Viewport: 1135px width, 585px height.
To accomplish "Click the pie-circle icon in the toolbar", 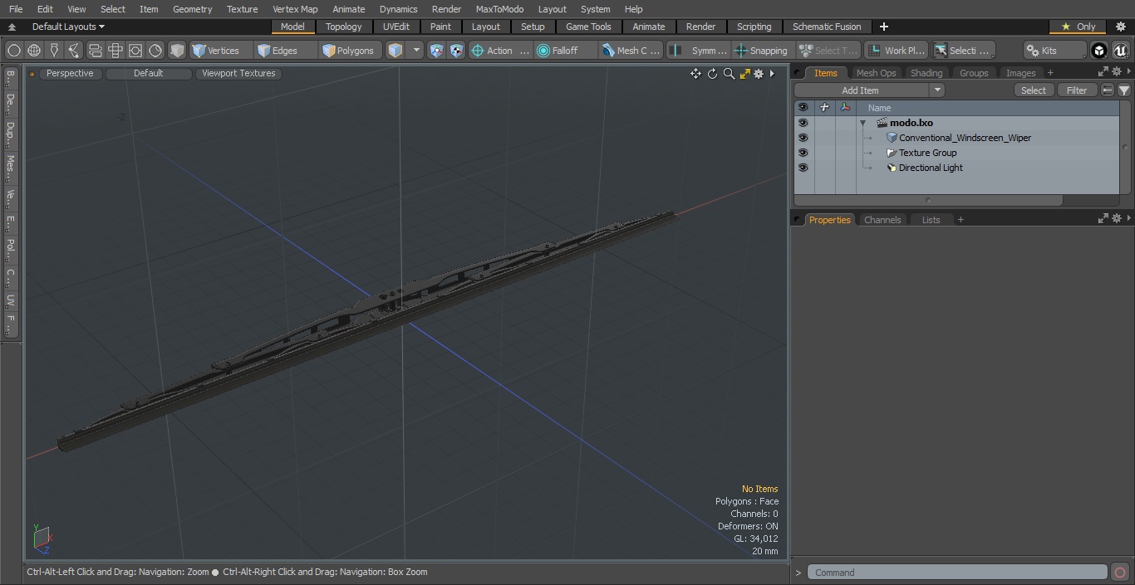I will tap(155, 51).
